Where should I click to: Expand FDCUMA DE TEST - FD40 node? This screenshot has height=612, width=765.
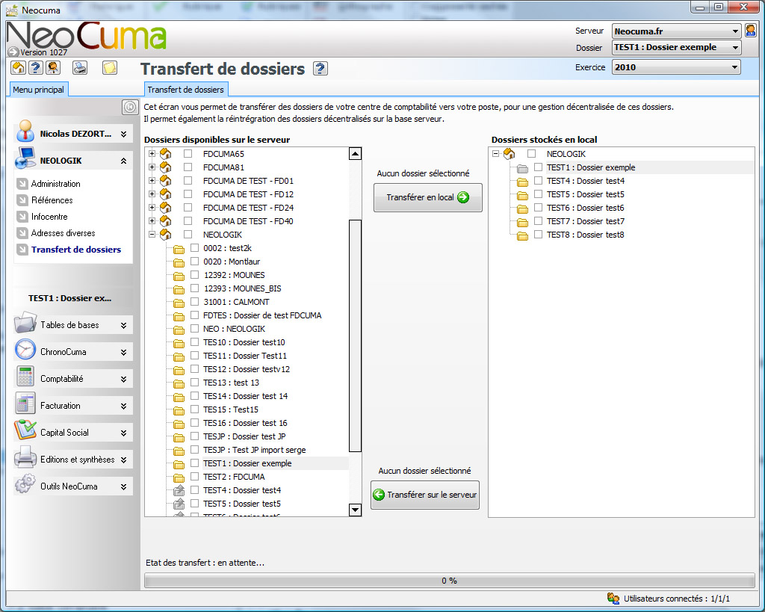[x=152, y=220]
